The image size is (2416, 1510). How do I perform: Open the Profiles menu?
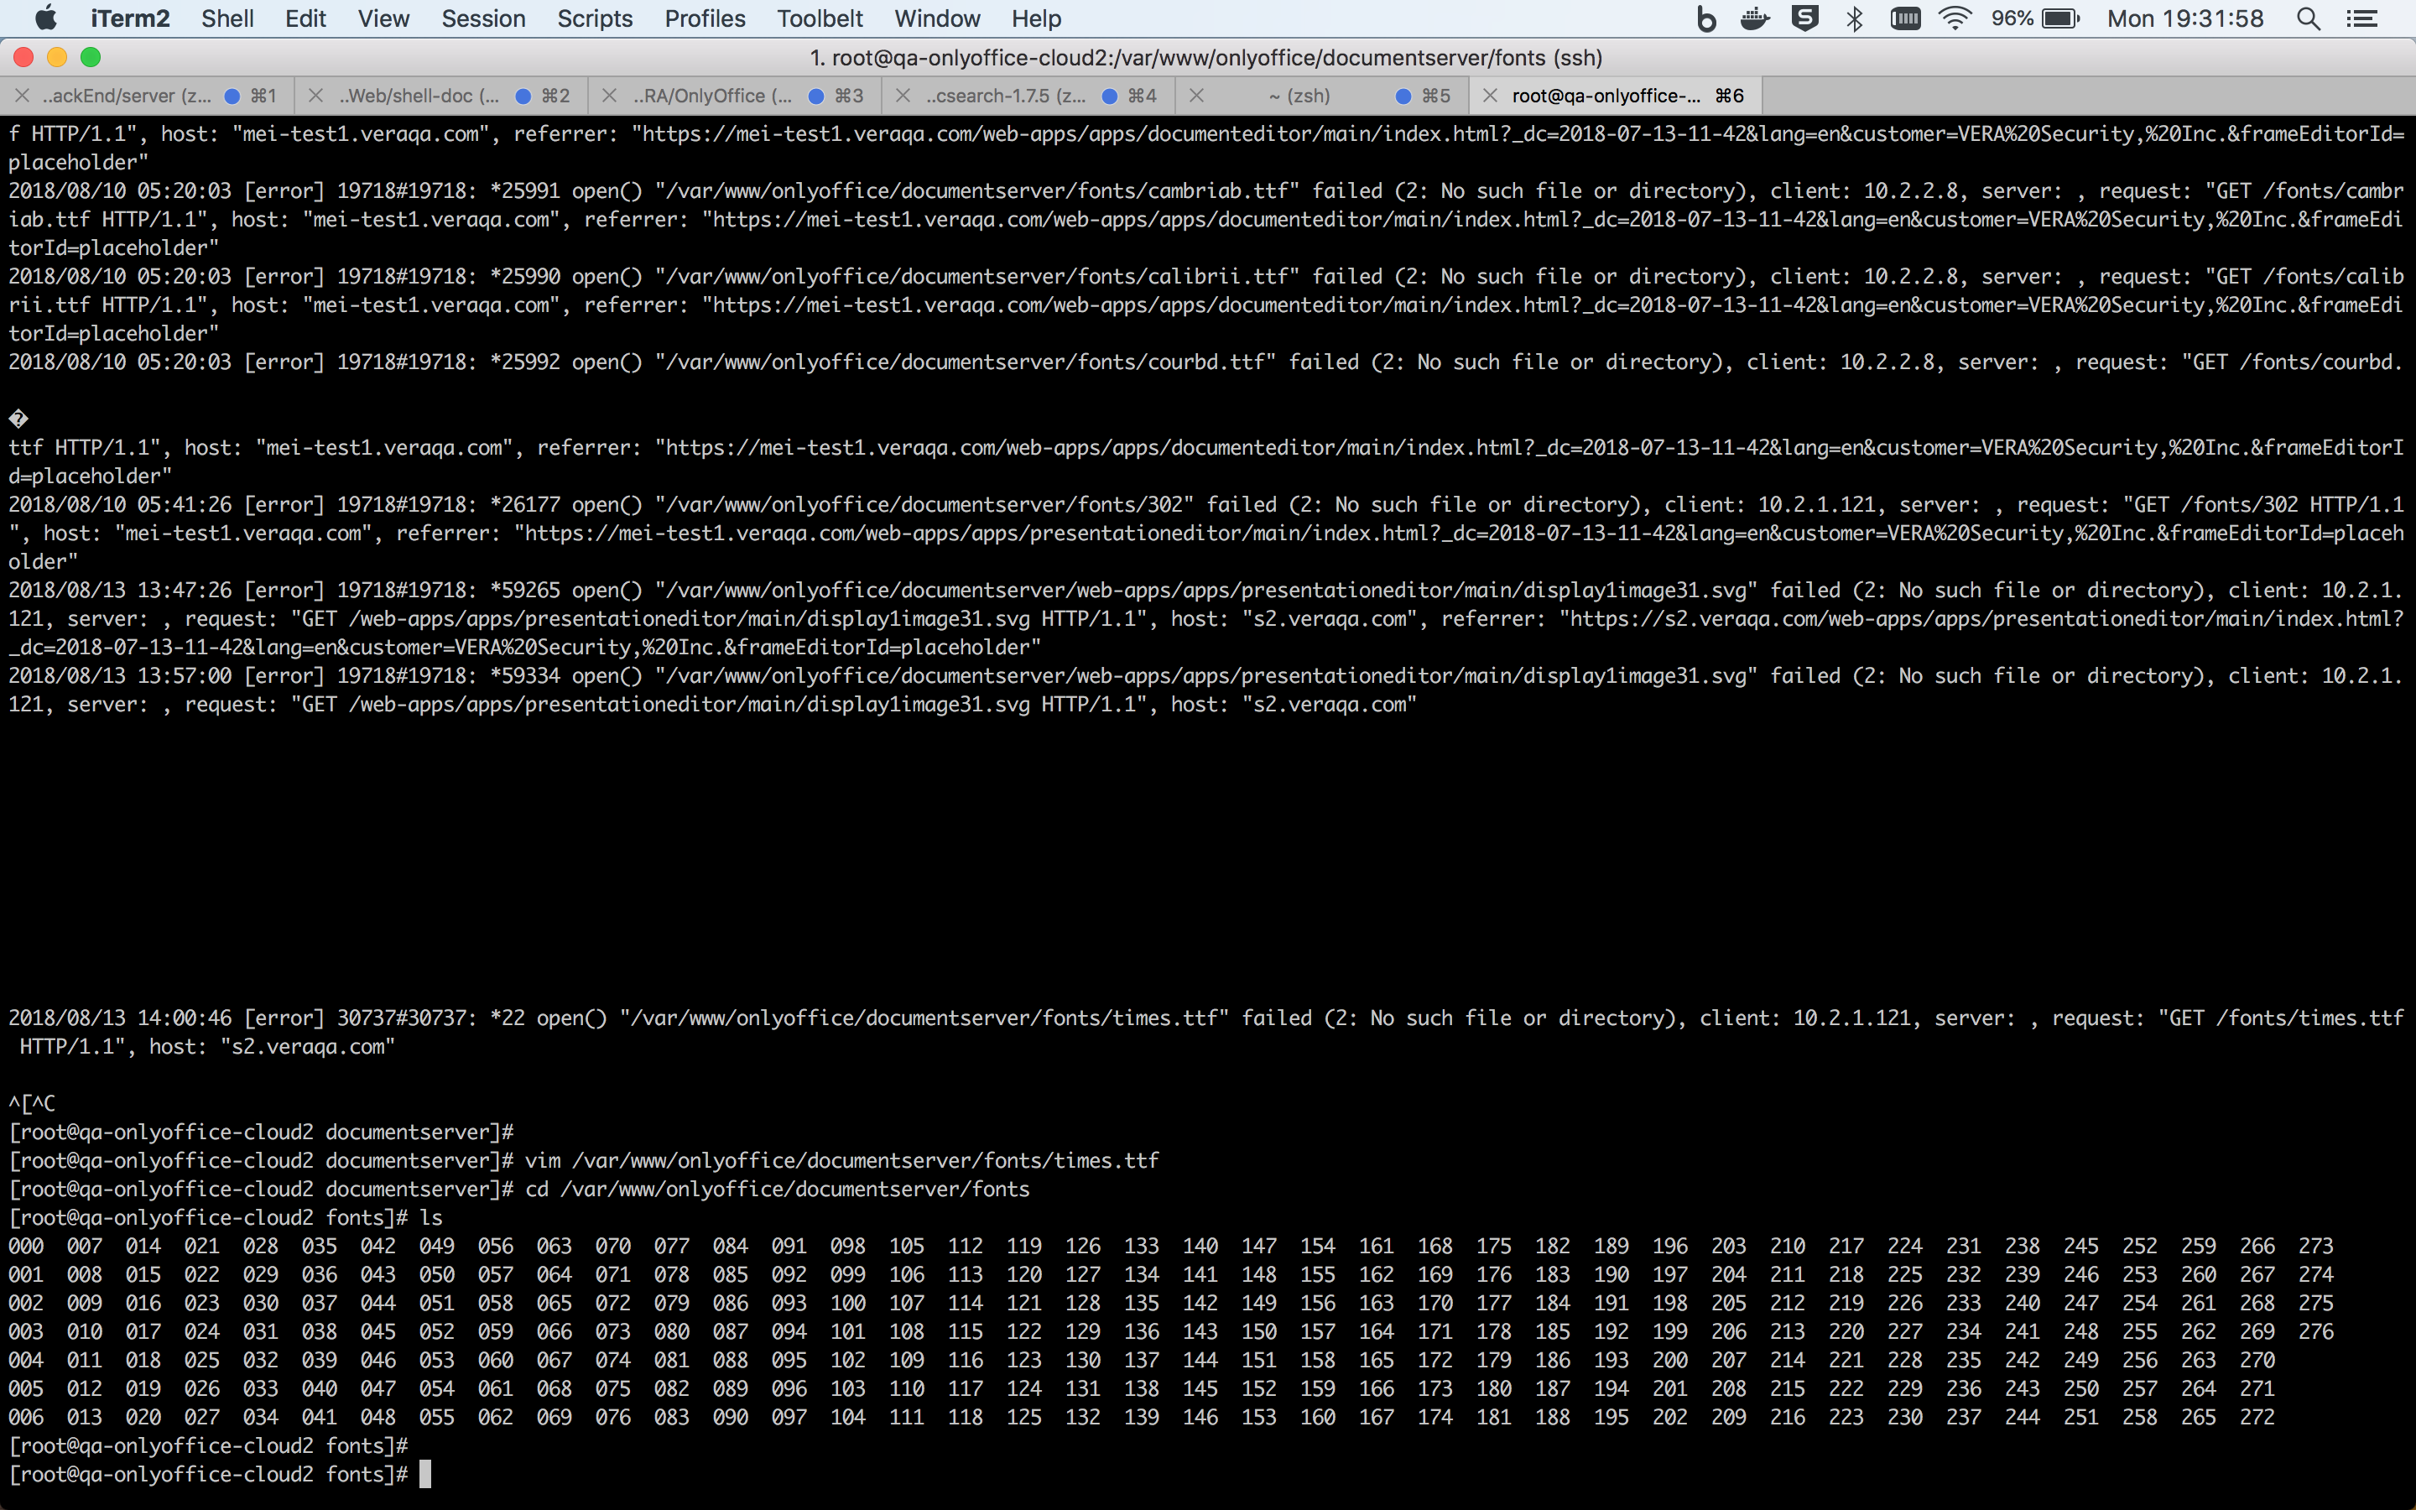(x=705, y=18)
